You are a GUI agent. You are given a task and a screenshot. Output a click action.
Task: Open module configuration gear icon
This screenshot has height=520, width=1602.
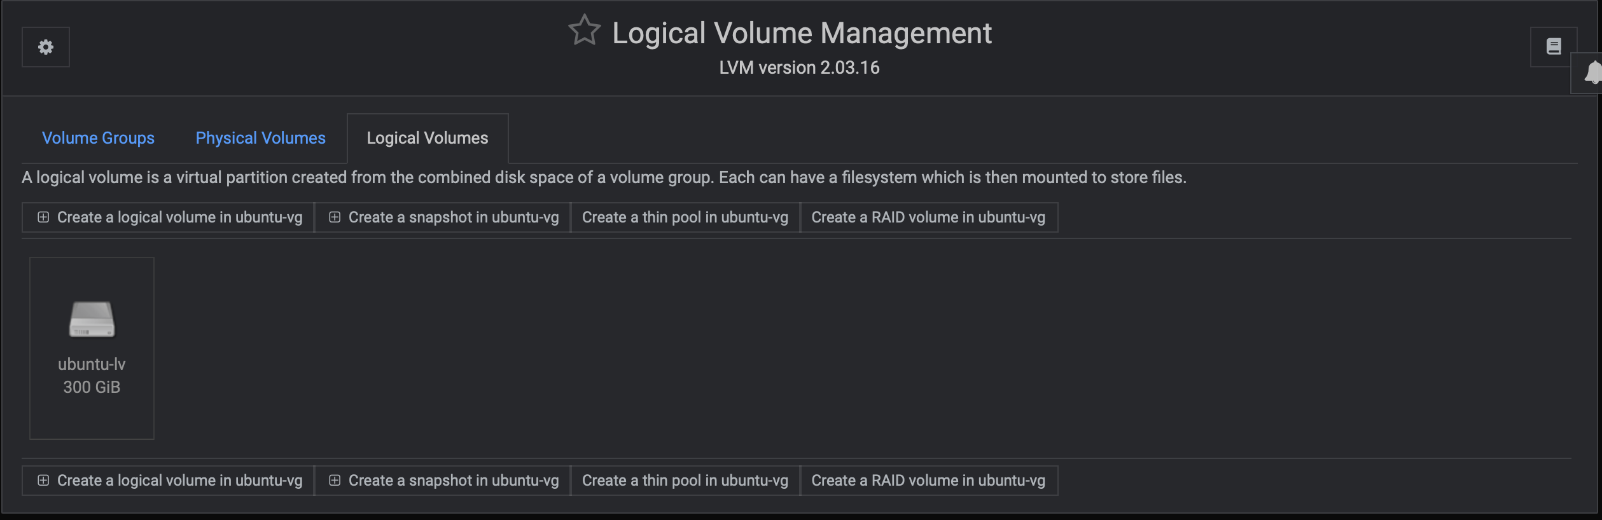pyautogui.click(x=46, y=47)
